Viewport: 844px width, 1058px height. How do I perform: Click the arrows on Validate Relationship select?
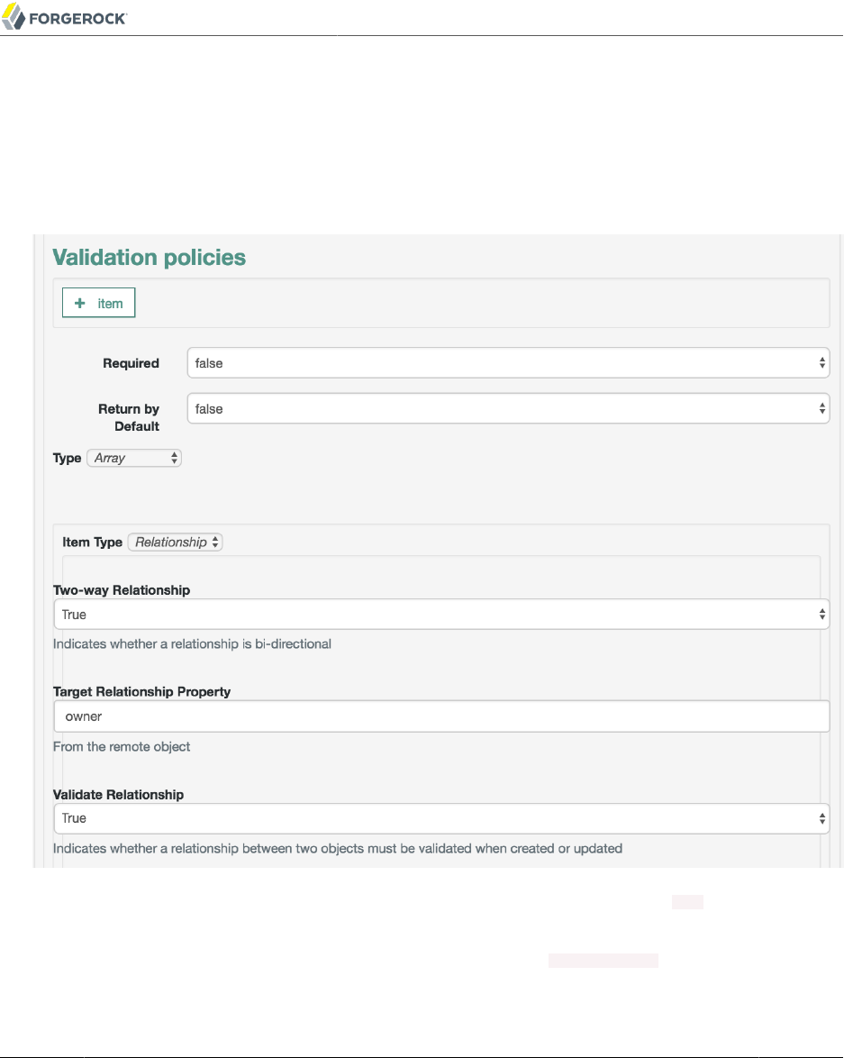tap(821, 818)
